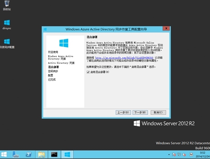Select Windows Azure Active Directory 凭据 step
Screen dimensions: 210x159
point(61,58)
